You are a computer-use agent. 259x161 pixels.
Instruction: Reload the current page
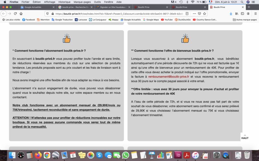coord(15,14)
